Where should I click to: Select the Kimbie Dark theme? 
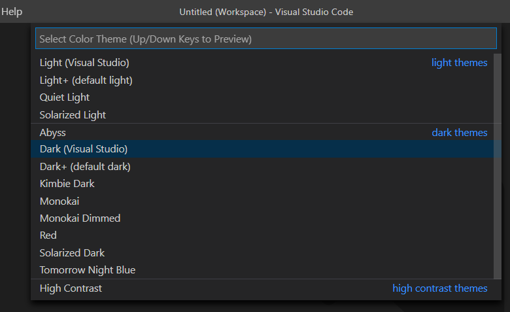point(265,184)
